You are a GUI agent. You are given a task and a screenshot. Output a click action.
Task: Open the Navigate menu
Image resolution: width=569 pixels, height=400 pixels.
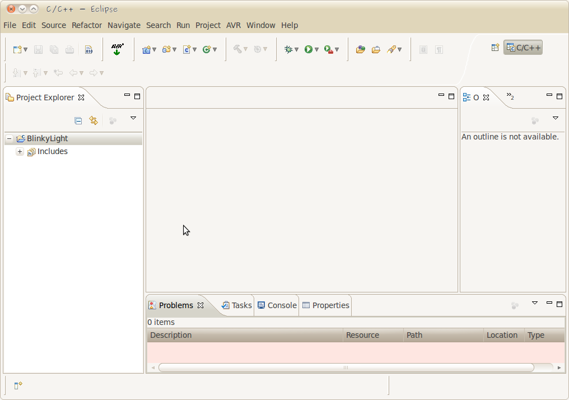pyautogui.click(x=124, y=25)
